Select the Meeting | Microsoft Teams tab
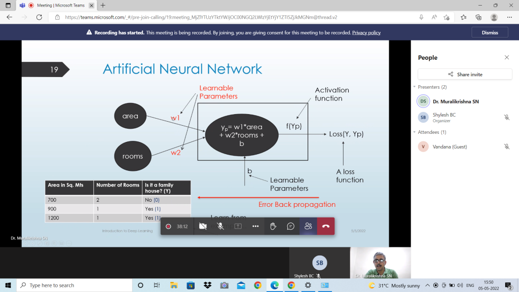Screen dimensions: 519x292 pos(55,5)
